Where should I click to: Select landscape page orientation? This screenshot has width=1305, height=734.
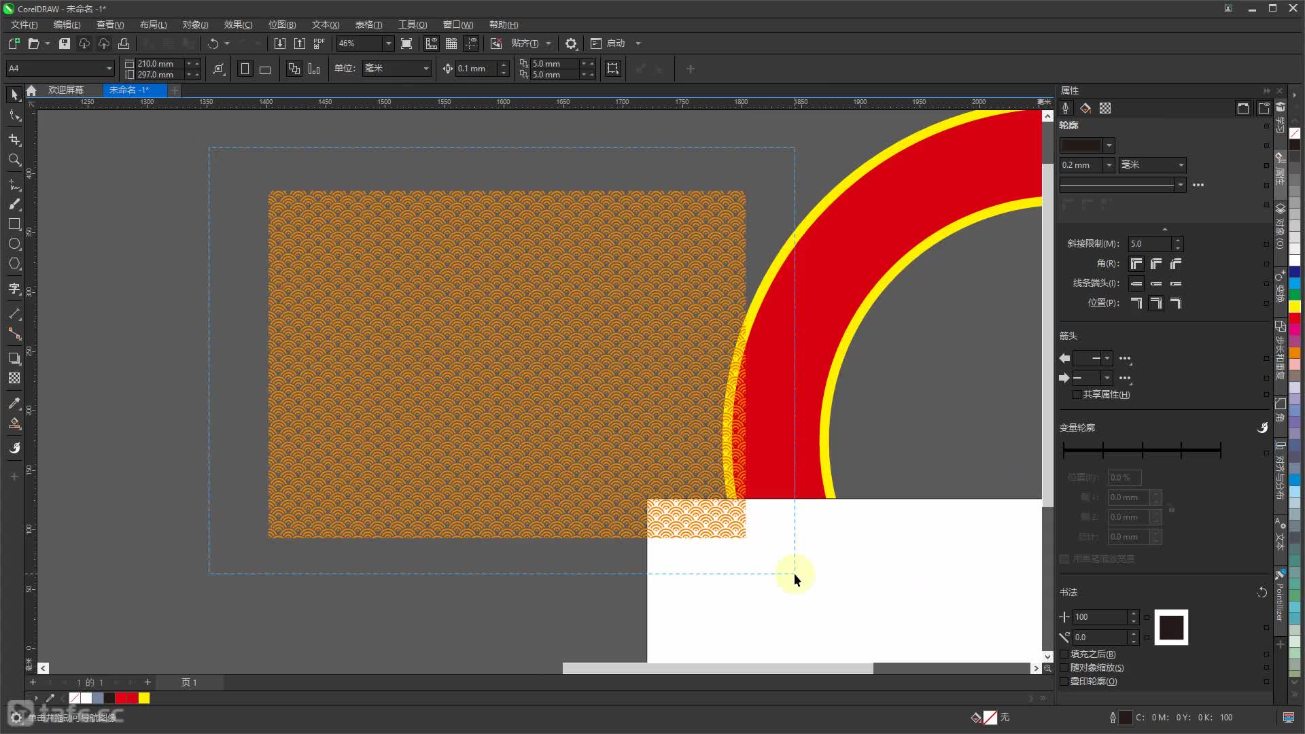pyautogui.click(x=265, y=69)
